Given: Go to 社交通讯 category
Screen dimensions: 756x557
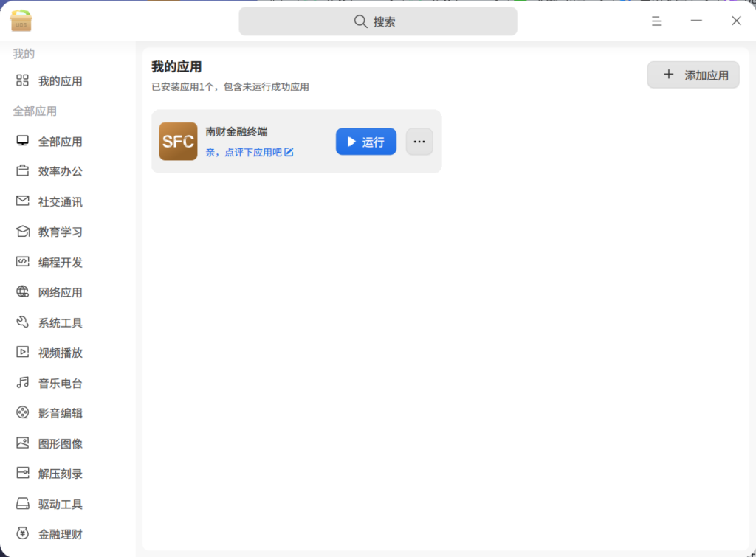Looking at the screenshot, I should [x=60, y=202].
